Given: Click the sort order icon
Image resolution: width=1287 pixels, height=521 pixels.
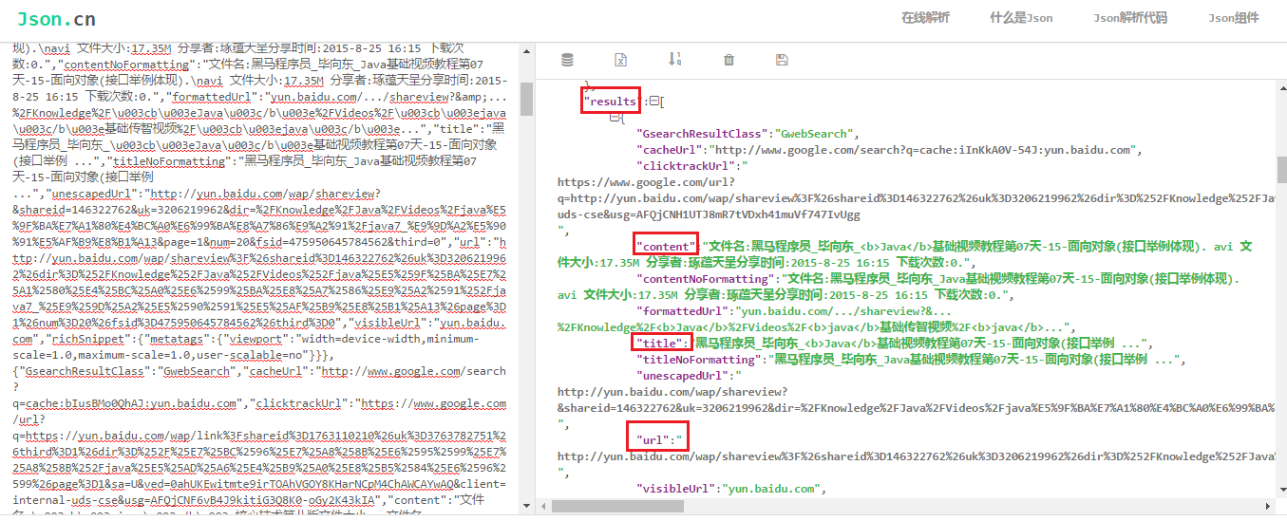Looking at the screenshot, I should click(674, 59).
